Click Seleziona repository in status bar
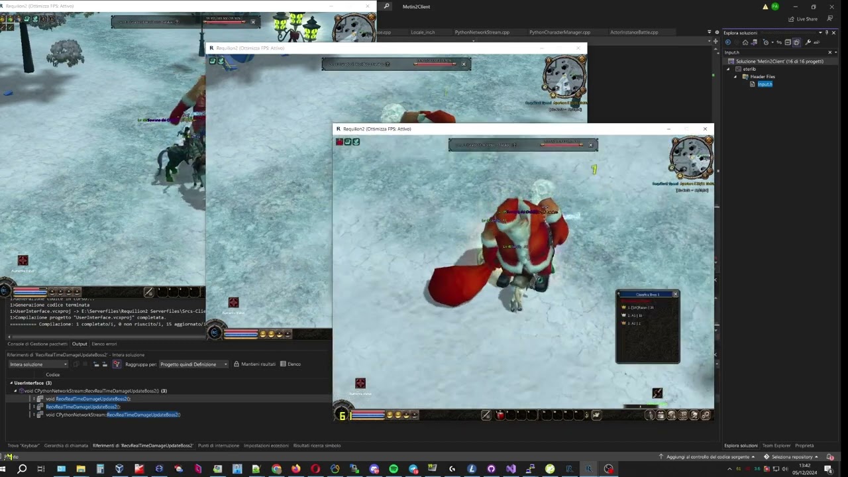The height and width of the screenshot is (477, 848). (x=791, y=457)
